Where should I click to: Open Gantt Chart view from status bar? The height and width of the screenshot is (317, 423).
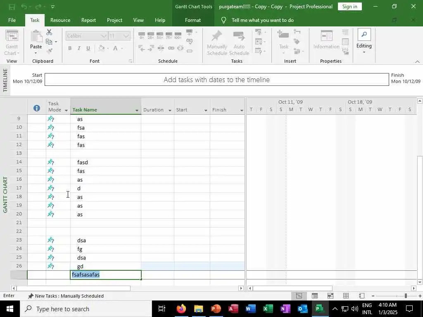coord(299,296)
